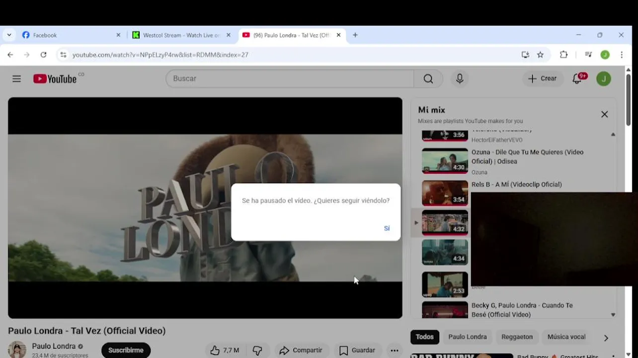Click the install app icon in address bar
The width and height of the screenshot is (638, 358).
(525, 55)
